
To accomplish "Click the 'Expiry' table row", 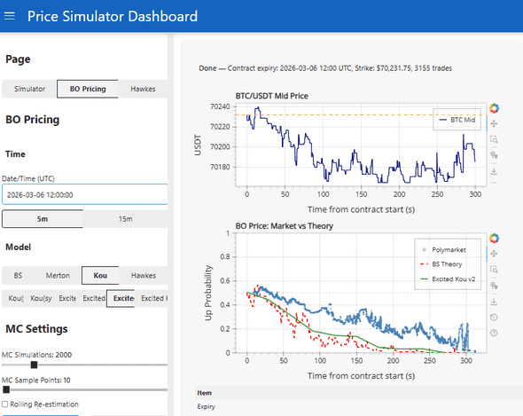I will pyautogui.click(x=359, y=406).
